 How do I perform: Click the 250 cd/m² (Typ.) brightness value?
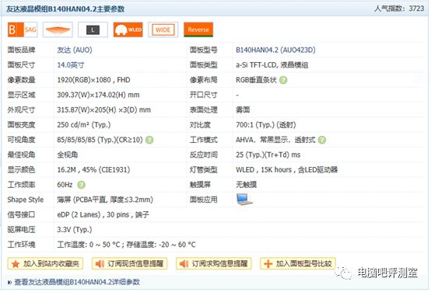pyautogui.click(x=84, y=125)
